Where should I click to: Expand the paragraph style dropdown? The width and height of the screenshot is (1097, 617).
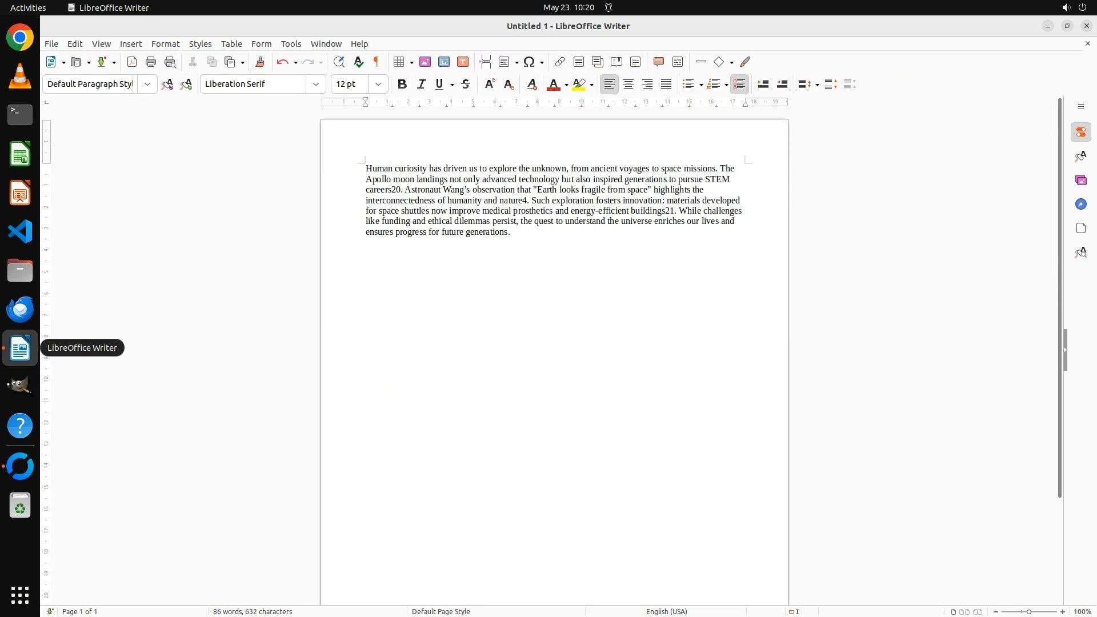tap(147, 84)
